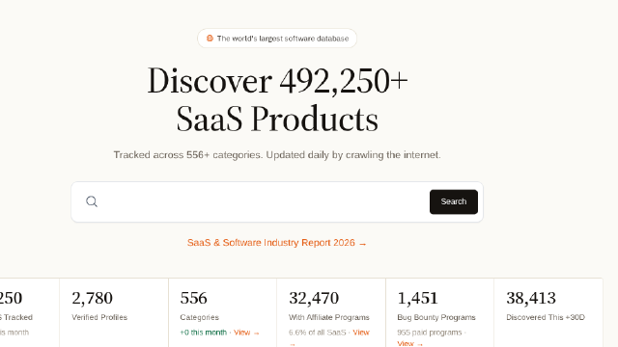Image resolution: width=618 pixels, height=347 pixels.
Task: Open View link under Categories stat
Action: pyautogui.click(x=246, y=333)
